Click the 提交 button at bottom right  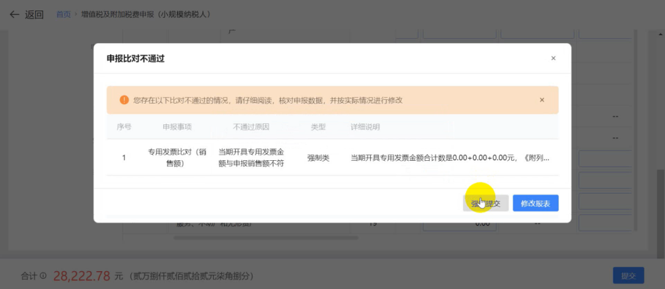tap(627, 275)
